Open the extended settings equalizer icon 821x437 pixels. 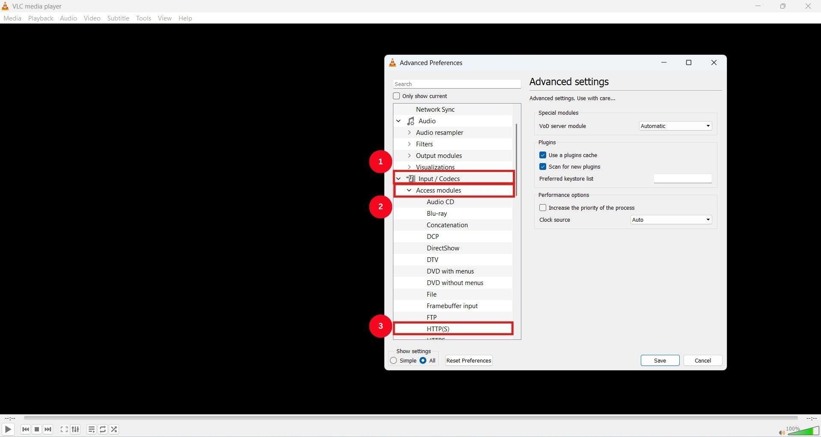click(x=75, y=429)
